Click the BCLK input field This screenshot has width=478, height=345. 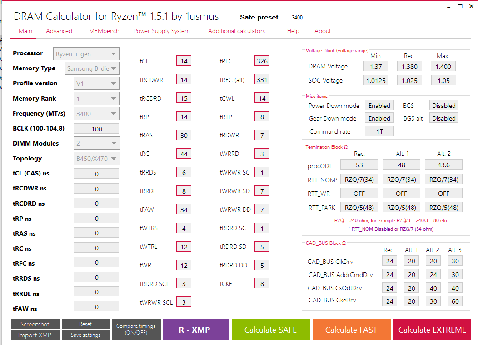point(97,129)
